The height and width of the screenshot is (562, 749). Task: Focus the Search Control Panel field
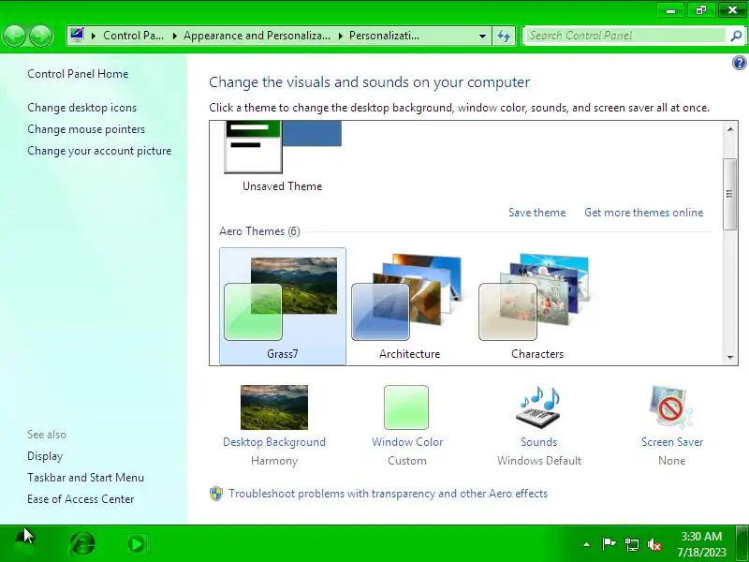[625, 36]
